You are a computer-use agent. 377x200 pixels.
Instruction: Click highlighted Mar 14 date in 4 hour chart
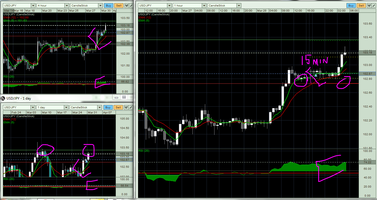pos(9,11)
